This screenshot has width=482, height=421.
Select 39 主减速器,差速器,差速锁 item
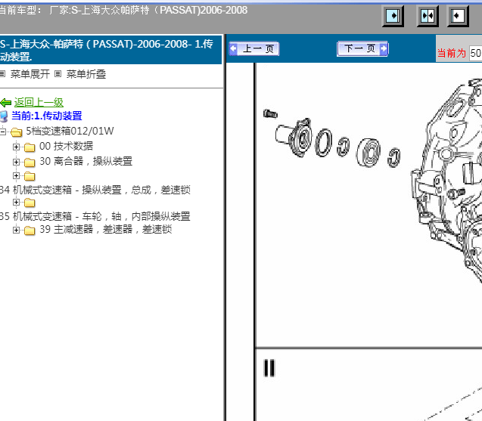coord(105,229)
